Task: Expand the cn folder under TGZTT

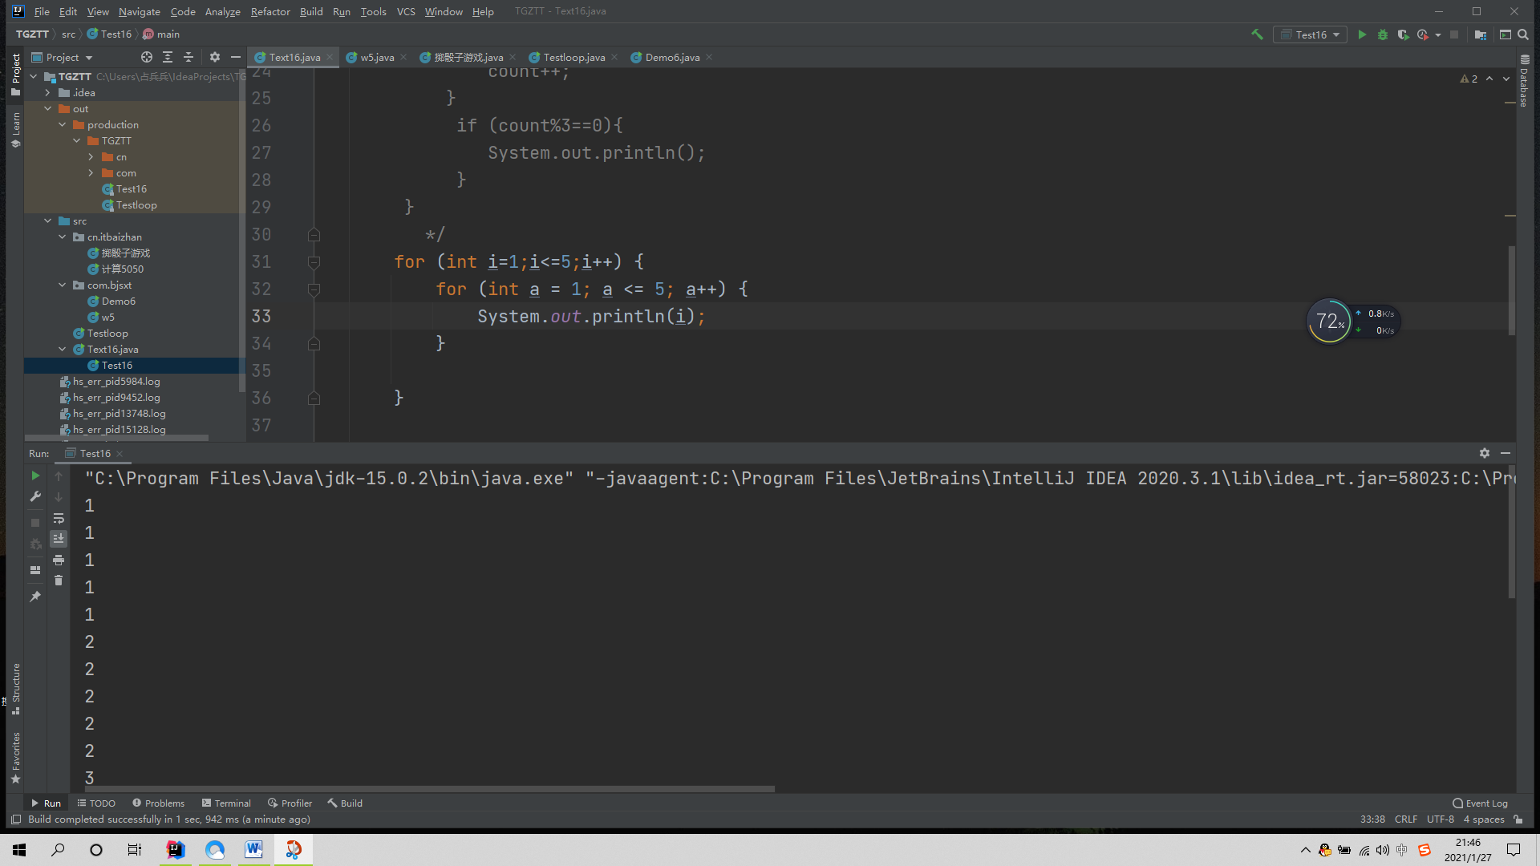Action: 91,156
